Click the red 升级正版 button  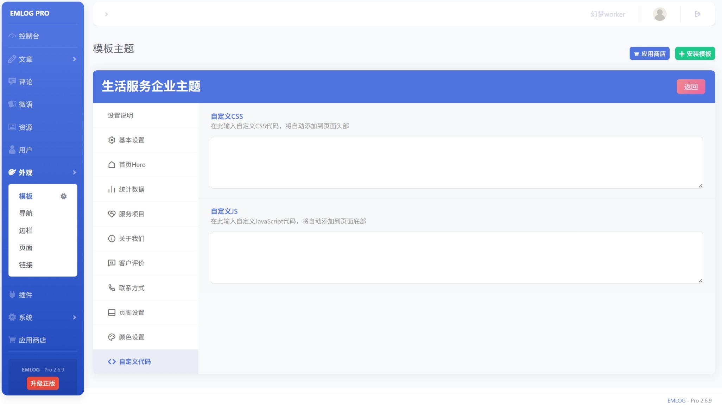click(x=43, y=383)
